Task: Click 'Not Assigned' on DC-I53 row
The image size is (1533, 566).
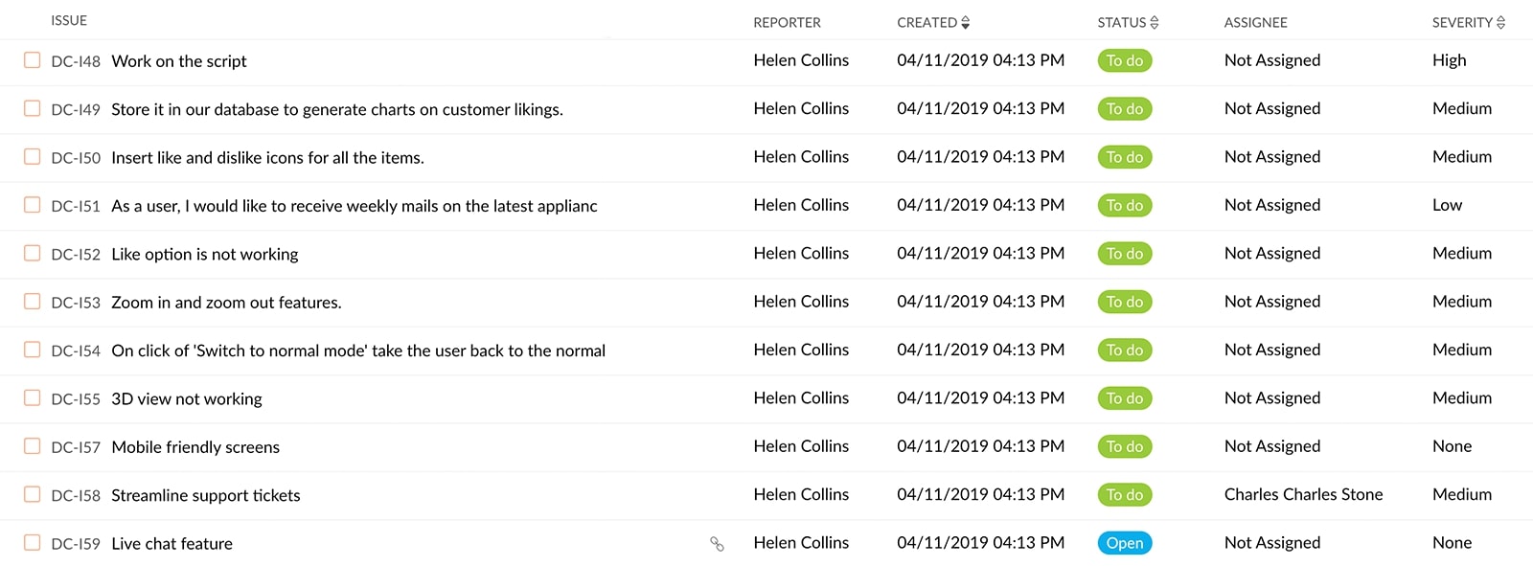Action: click(1272, 302)
